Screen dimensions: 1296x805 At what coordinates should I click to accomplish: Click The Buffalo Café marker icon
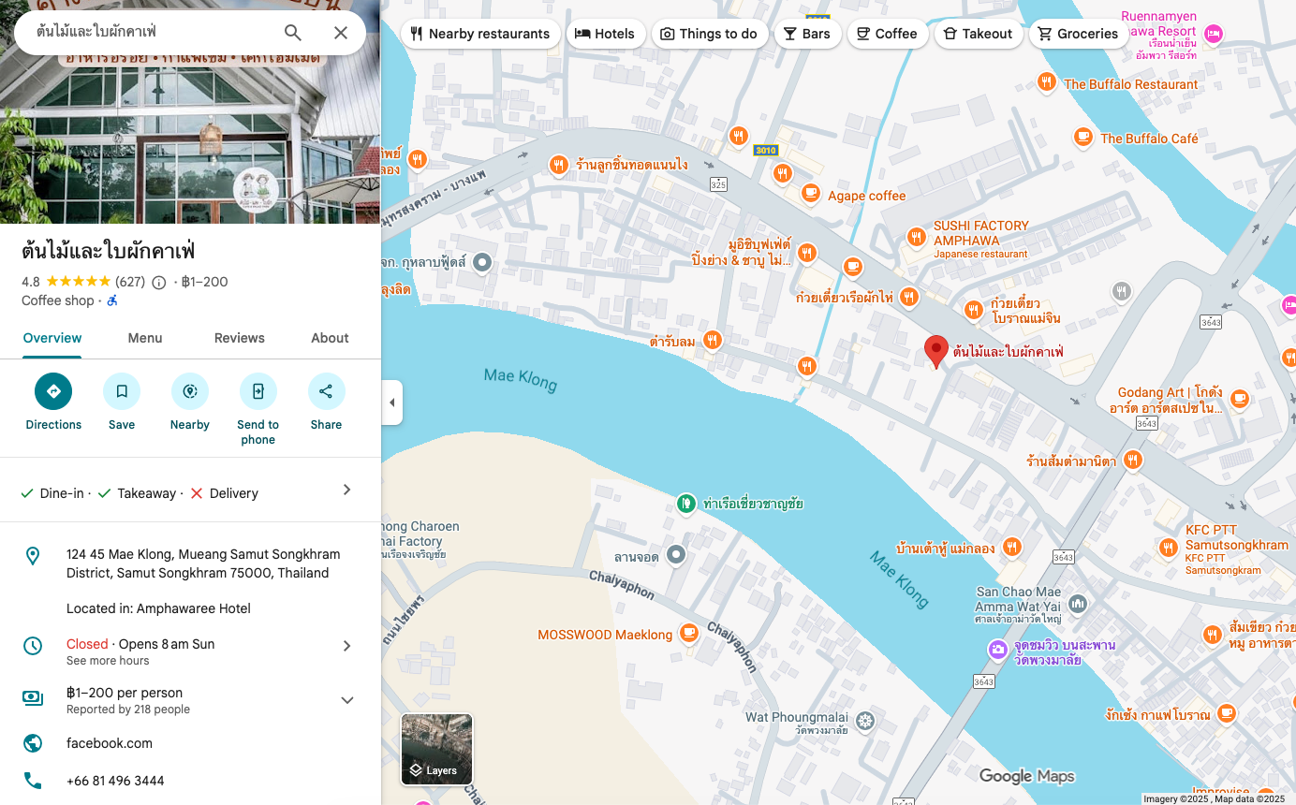click(x=1083, y=138)
